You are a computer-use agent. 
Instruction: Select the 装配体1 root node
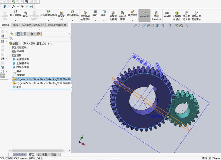pyautogui.click(x=30, y=44)
